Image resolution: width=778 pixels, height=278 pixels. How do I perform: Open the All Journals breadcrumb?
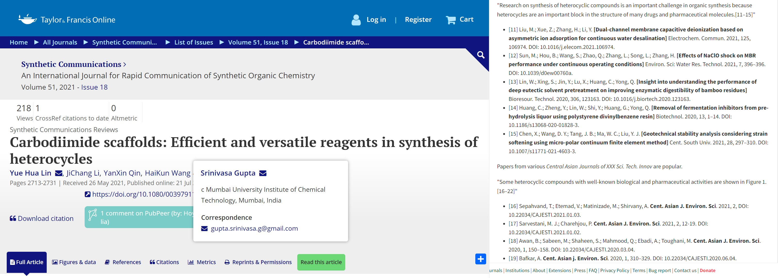tap(60, 42)
